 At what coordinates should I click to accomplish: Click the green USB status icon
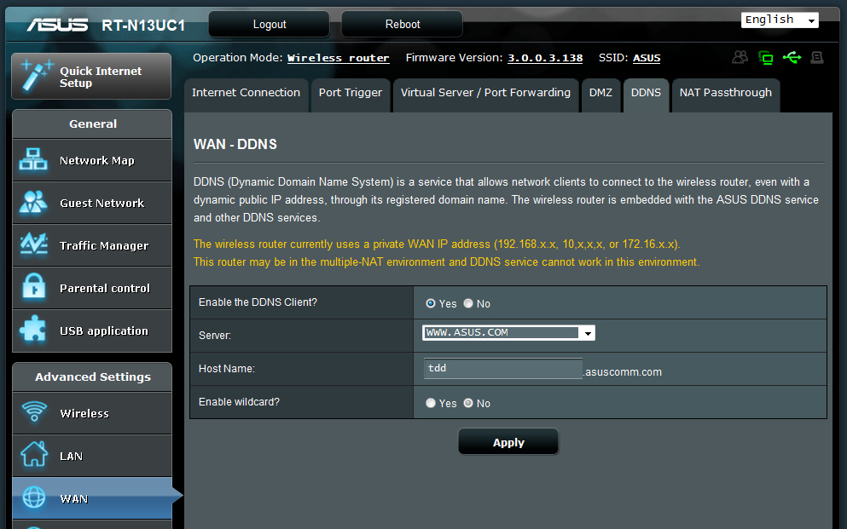click(792, 57)
